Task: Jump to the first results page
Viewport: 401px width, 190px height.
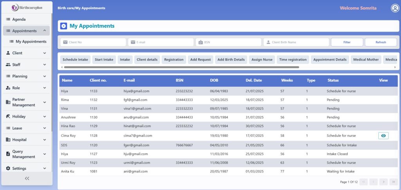Action: click(363, 182)
